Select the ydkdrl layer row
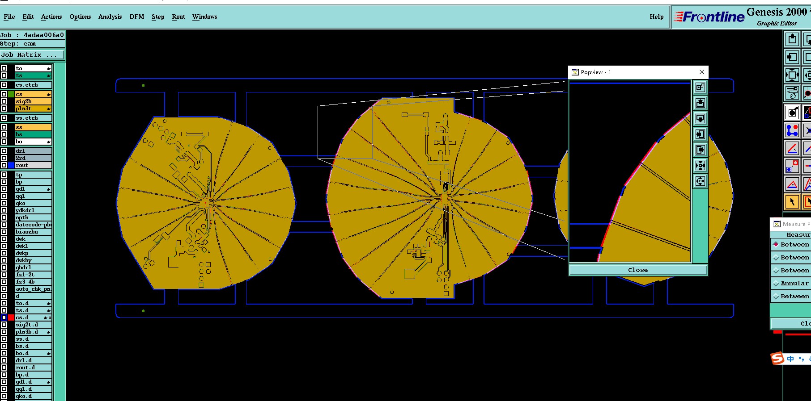This screenshot has width=811, height=401. pyautogui.click(x=34, y=210)
